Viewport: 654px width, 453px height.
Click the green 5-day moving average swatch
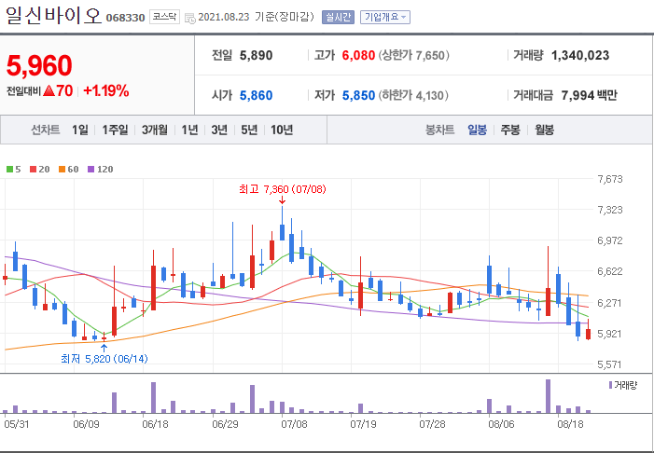tap(9, 170)
